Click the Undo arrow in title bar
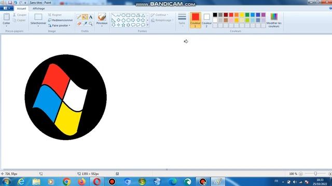 point(16,3)
